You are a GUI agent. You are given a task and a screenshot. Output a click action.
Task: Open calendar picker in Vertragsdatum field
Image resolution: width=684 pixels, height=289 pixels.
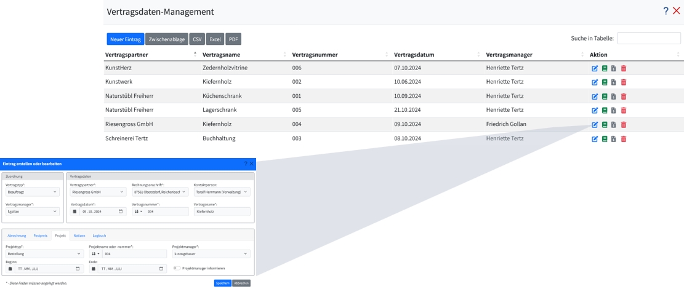point(121,212)
